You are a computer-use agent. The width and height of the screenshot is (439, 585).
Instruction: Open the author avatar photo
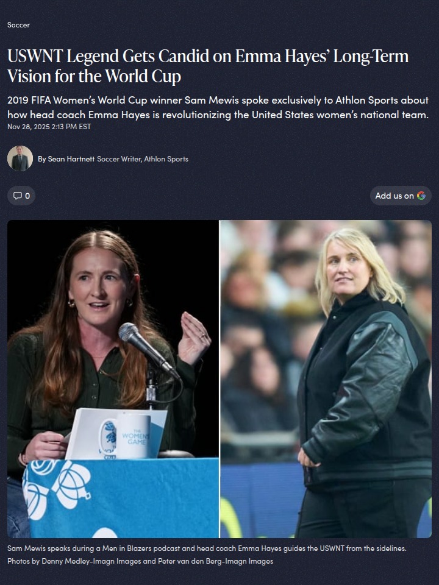point(20,158)
